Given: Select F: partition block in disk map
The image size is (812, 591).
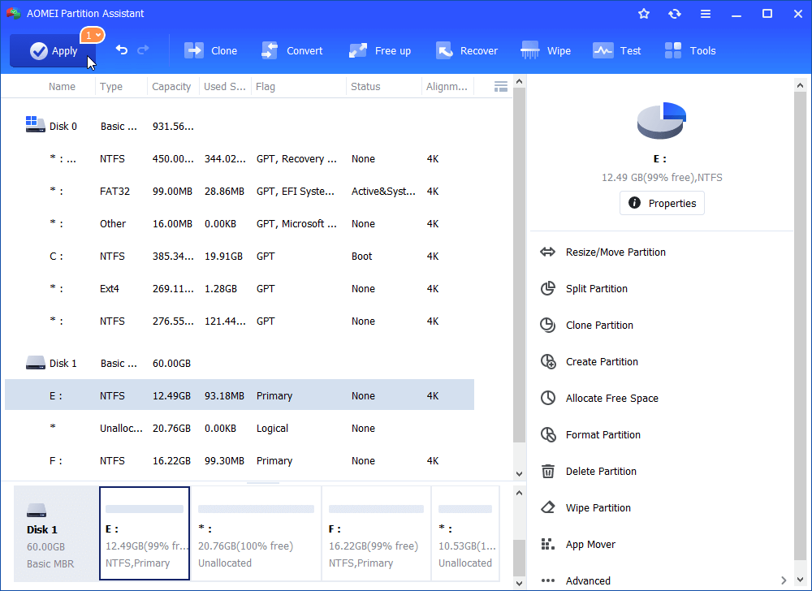Looking at the screenshot, I should click(376, 533).
